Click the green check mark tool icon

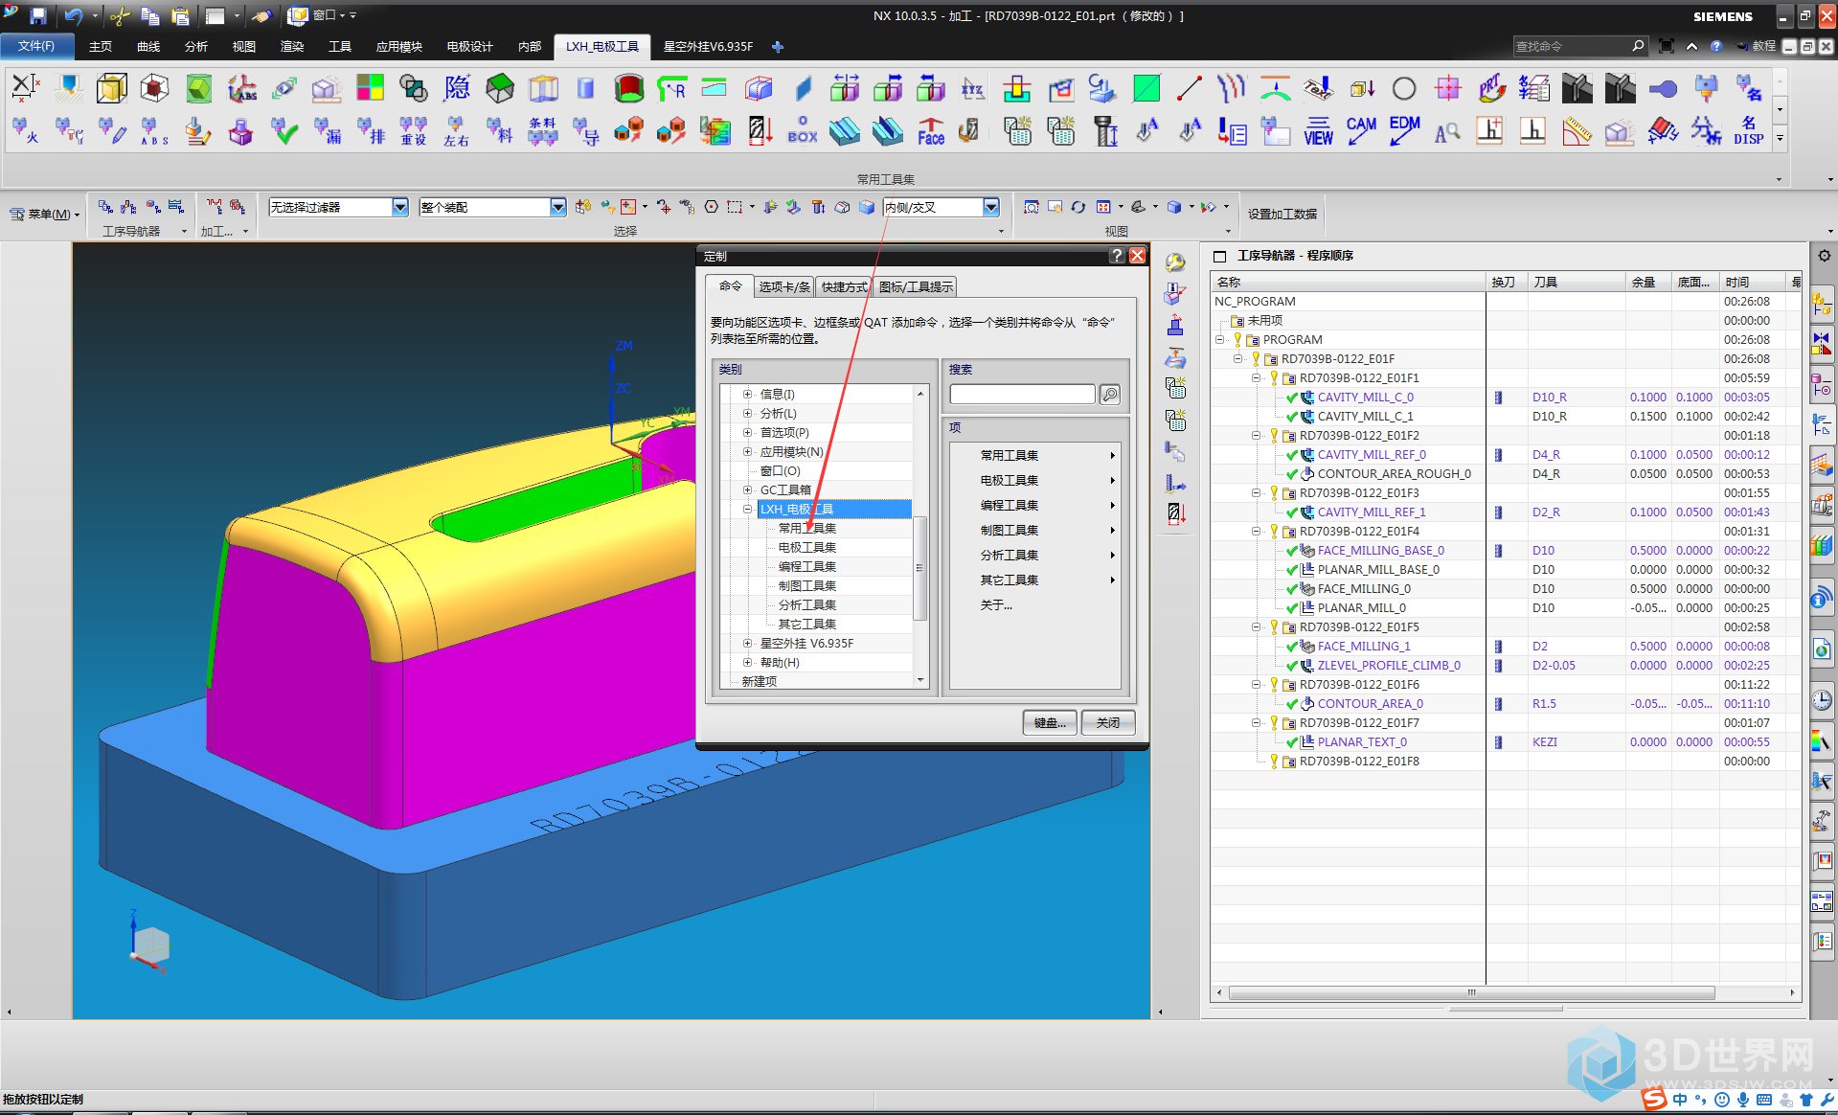point(284,131)
